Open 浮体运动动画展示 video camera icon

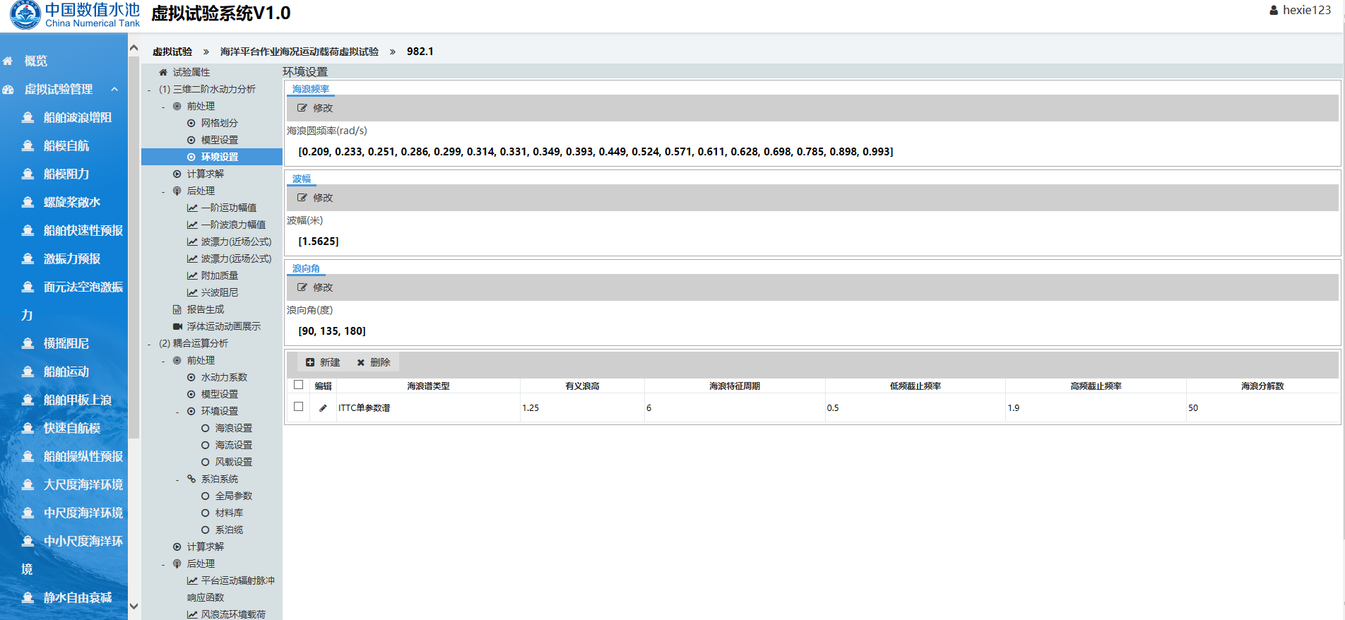(177, 326)
